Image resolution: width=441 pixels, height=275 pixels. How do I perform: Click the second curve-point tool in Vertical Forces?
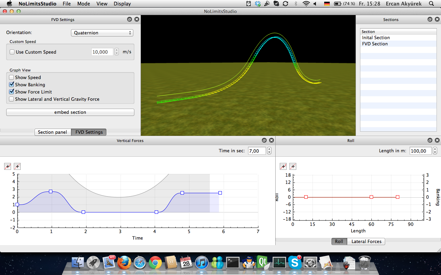tap(17, 167)
